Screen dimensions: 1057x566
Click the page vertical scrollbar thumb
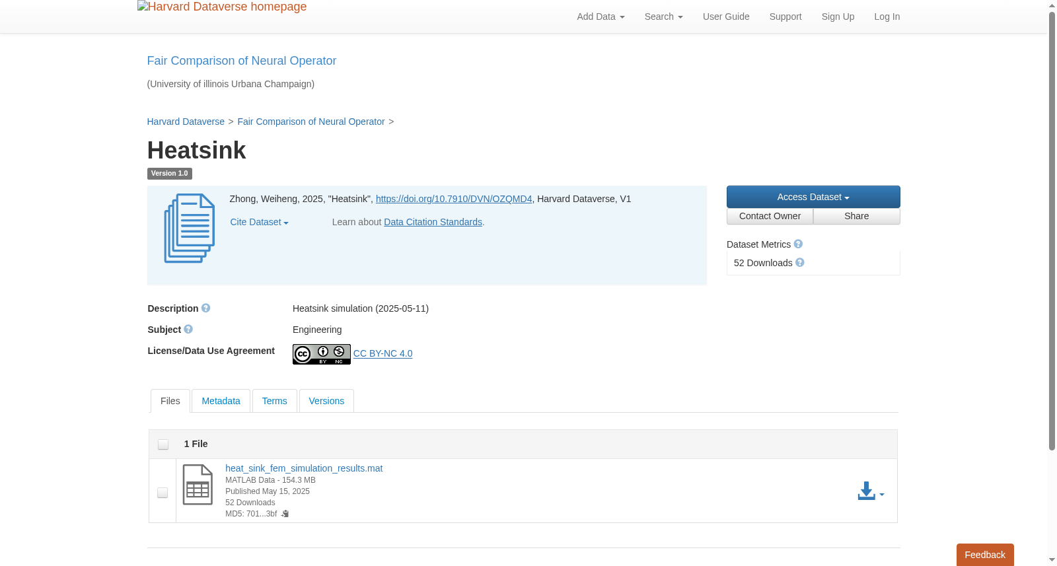coord(1052,231)
